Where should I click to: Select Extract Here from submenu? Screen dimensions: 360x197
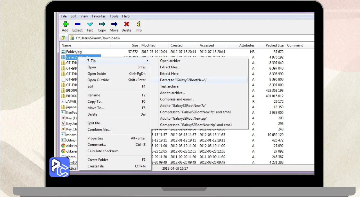pos(169,74)
